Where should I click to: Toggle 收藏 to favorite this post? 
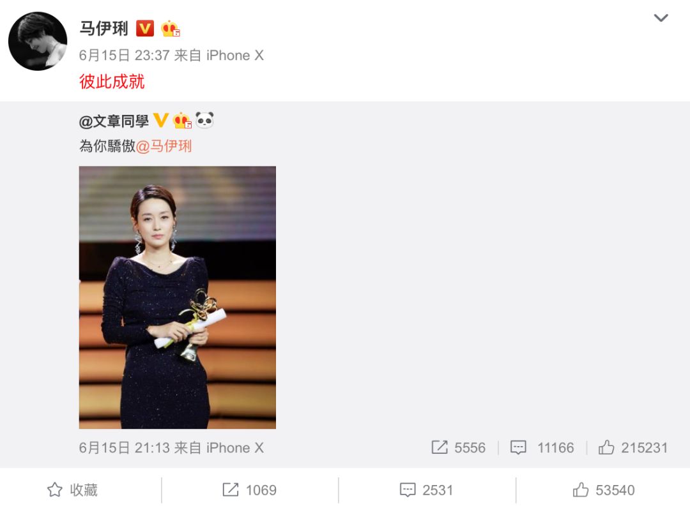tap(72, 489)
